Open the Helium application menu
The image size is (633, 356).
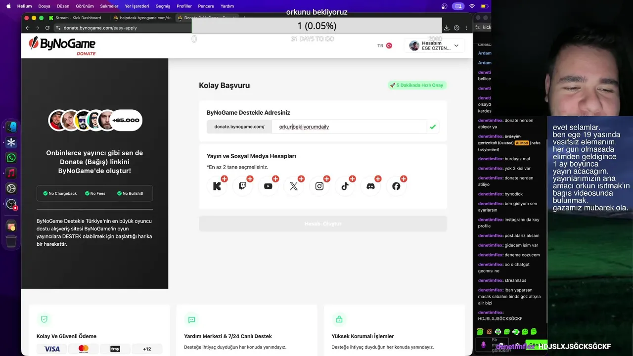(x=24, y=6)
